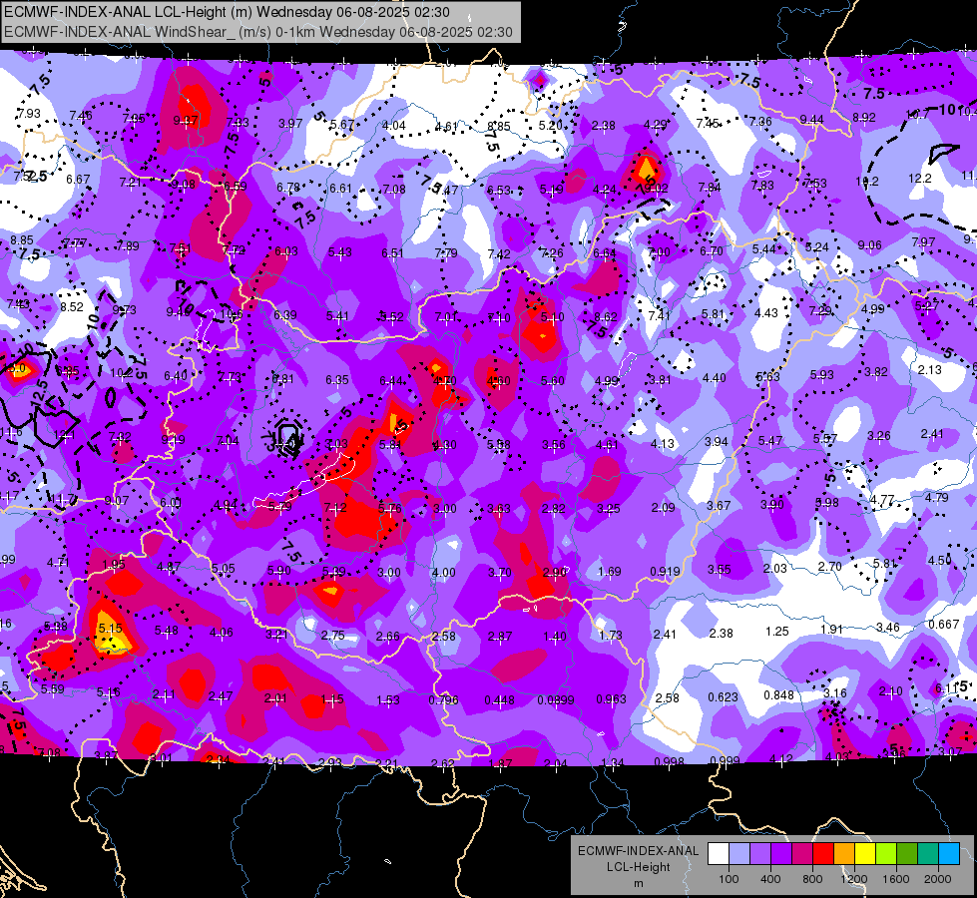Click the wind shear value 2.66
977x898 pixels.
pos(387,637)
